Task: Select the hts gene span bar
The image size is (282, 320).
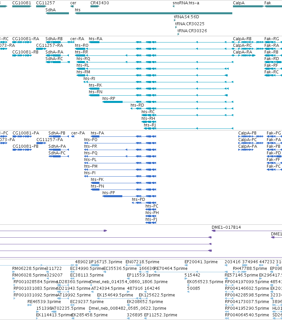Action: (x=154, y=13)
